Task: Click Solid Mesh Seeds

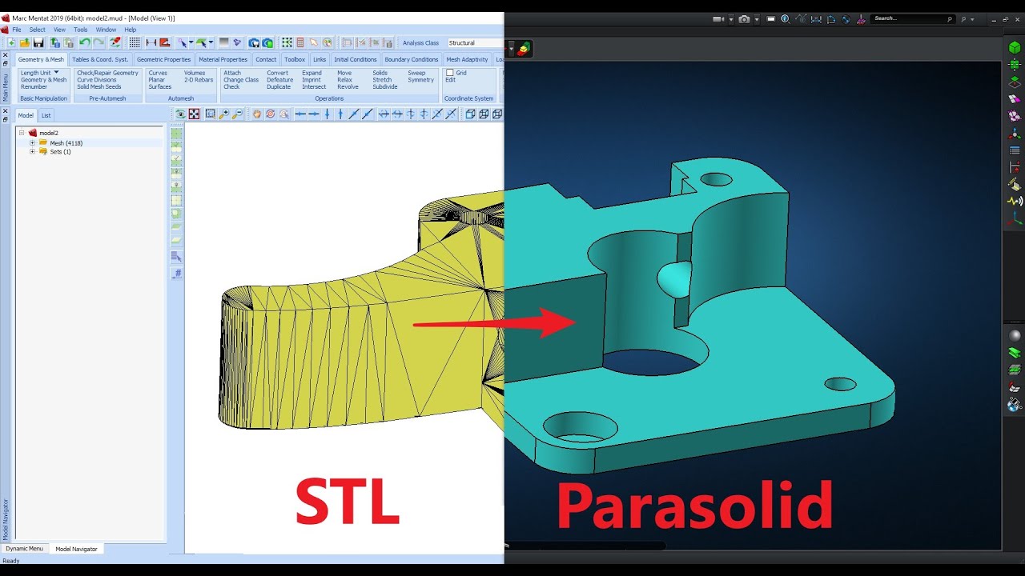Action: tap(98, 86)
